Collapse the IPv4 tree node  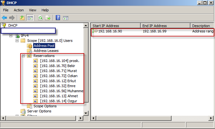coord(11,36)
